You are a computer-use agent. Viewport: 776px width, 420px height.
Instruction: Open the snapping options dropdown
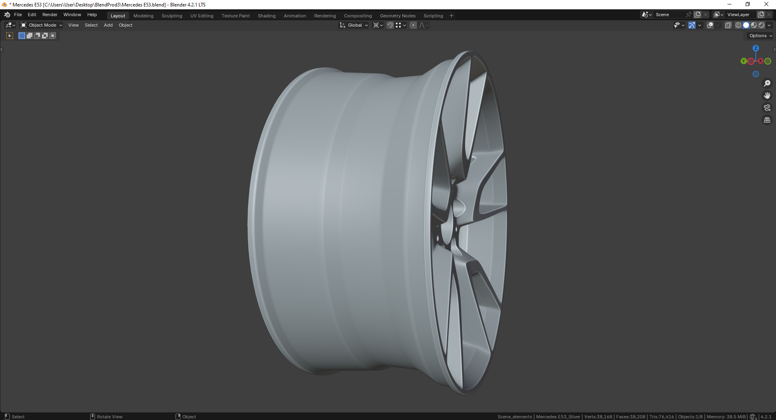(401, 25)
